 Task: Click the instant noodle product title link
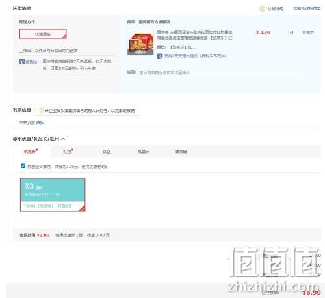tap(194, 35)
